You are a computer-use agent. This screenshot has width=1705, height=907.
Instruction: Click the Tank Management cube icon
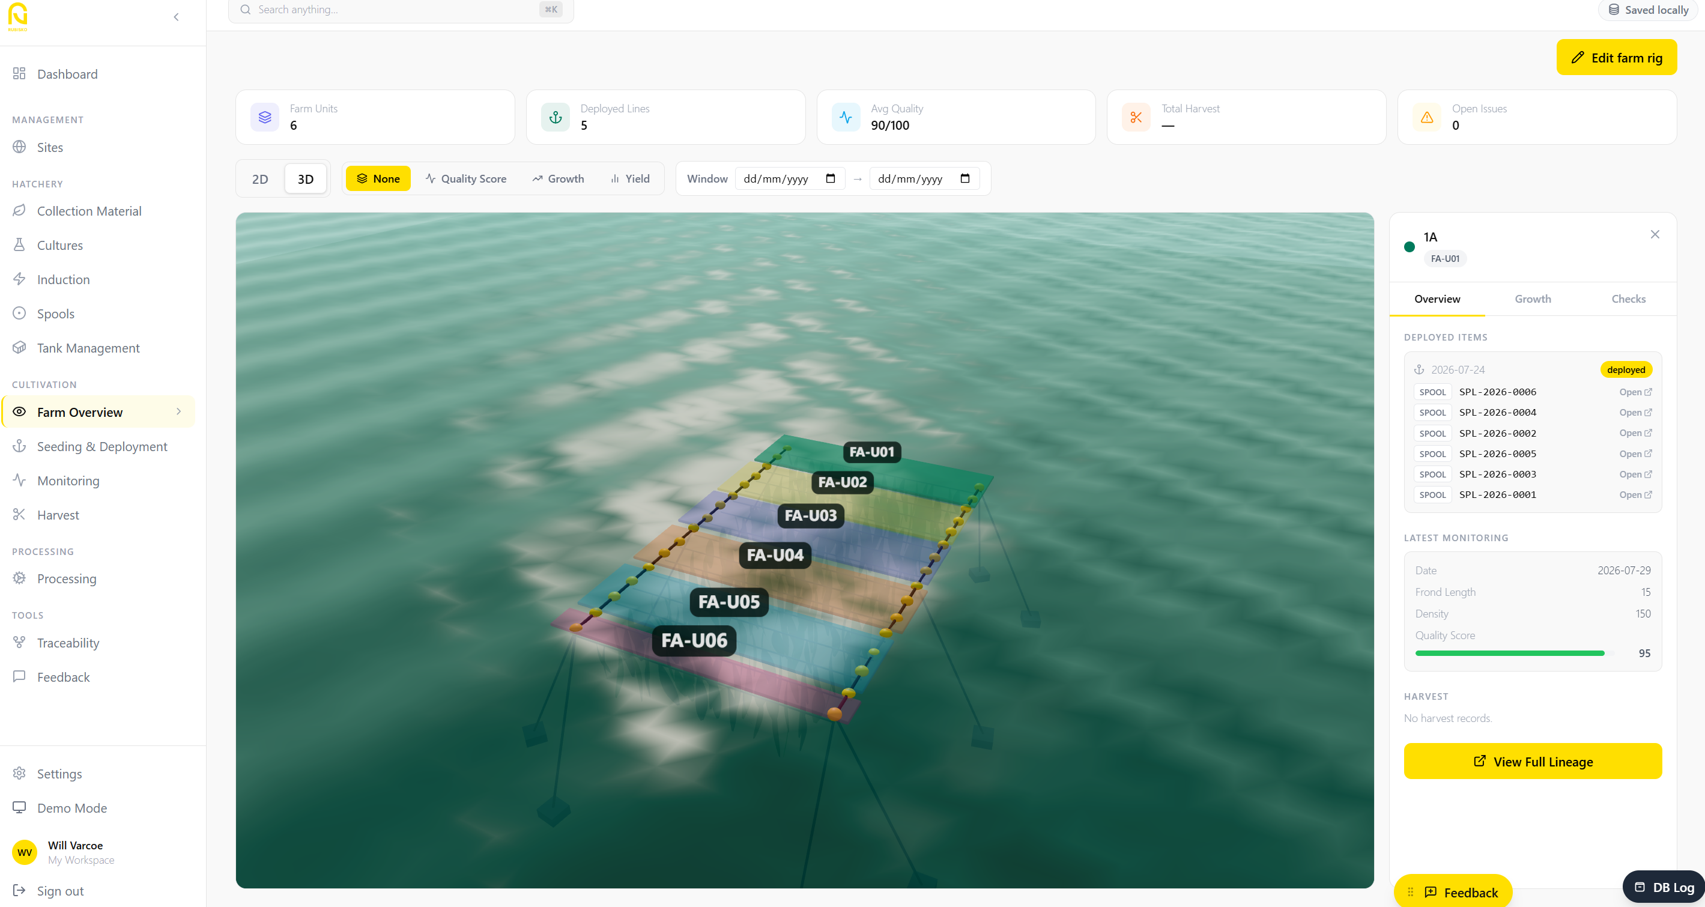click(19, 347)
